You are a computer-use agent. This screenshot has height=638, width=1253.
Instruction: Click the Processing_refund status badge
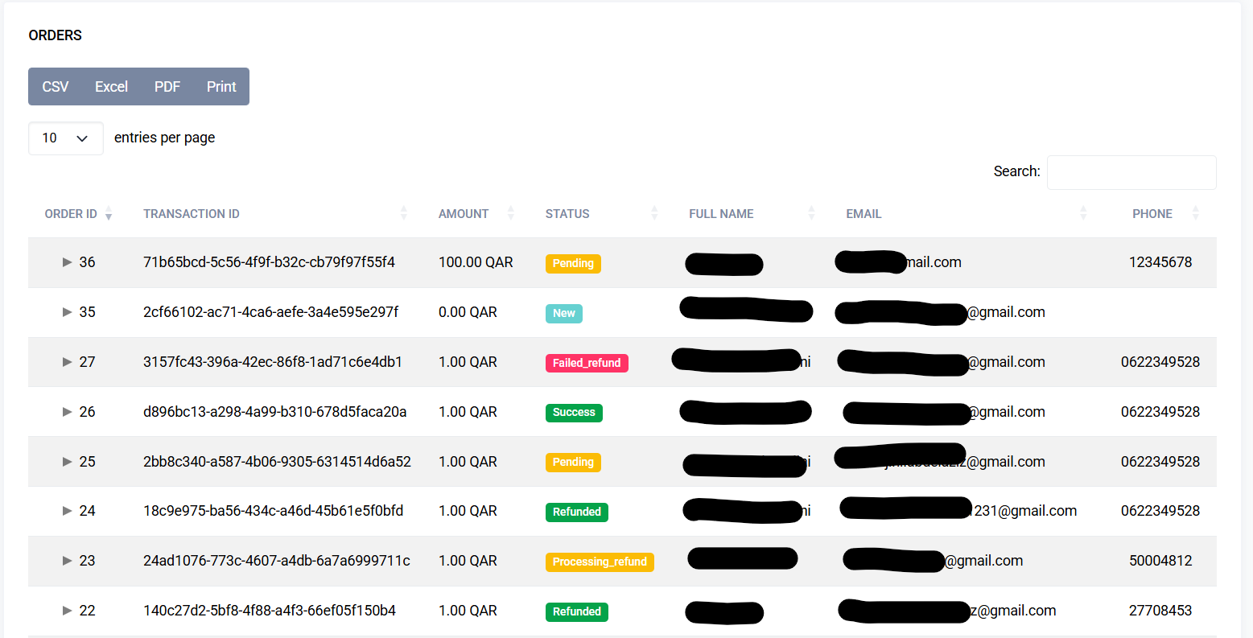(600, 562)
